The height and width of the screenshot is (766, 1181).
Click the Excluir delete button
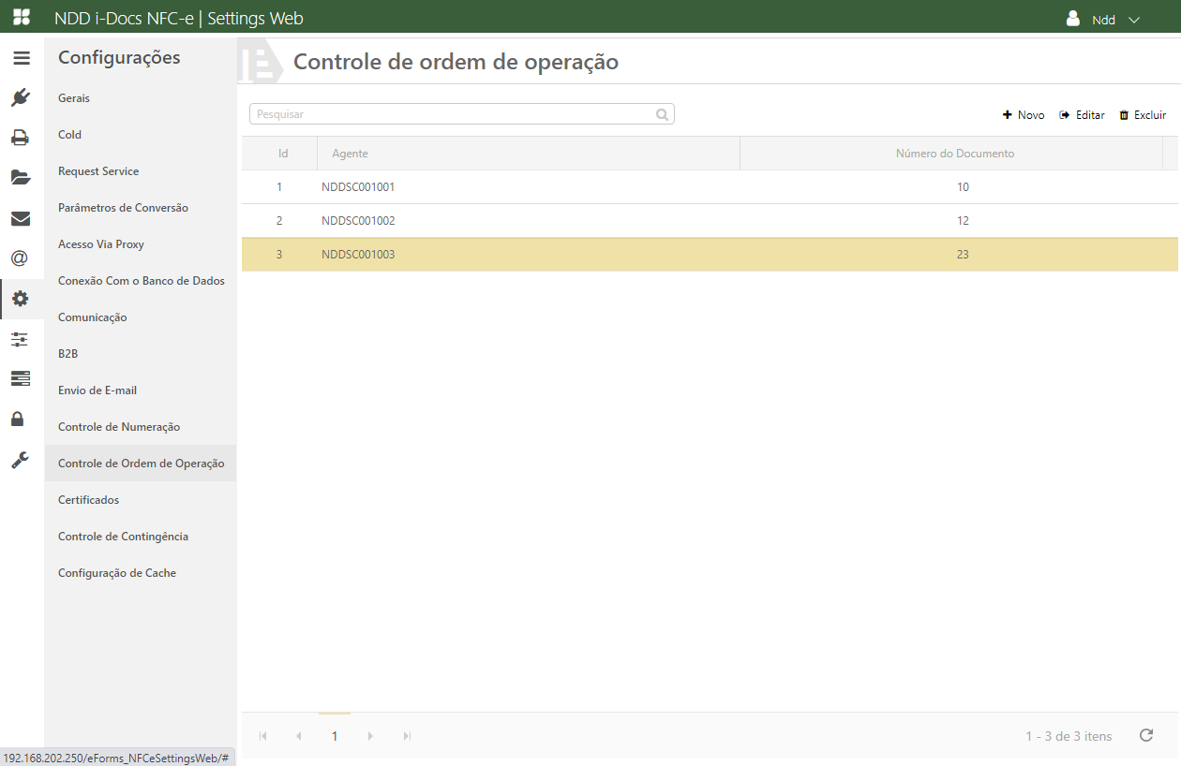[x=1143, y=115]
